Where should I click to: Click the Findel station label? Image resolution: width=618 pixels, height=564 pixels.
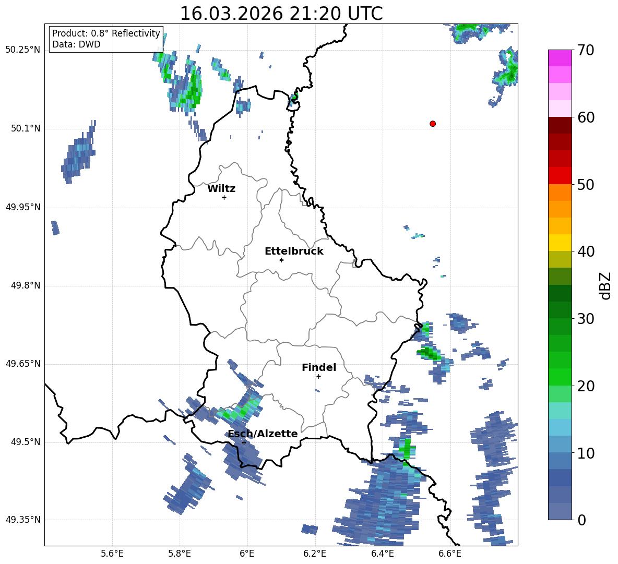click(319, 367)
